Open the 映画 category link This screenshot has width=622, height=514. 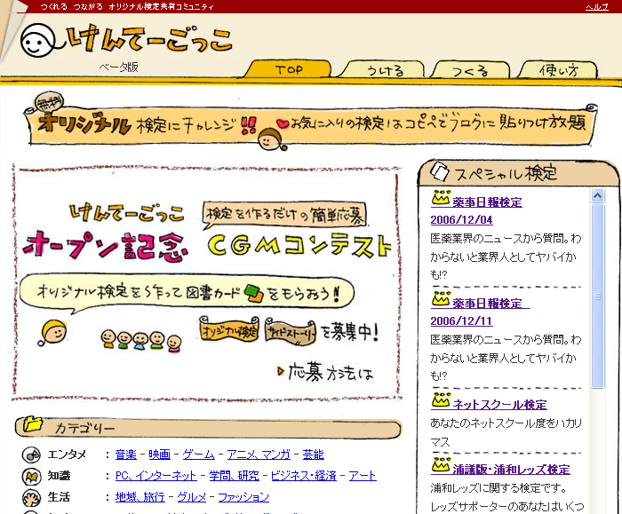point(159,455)
